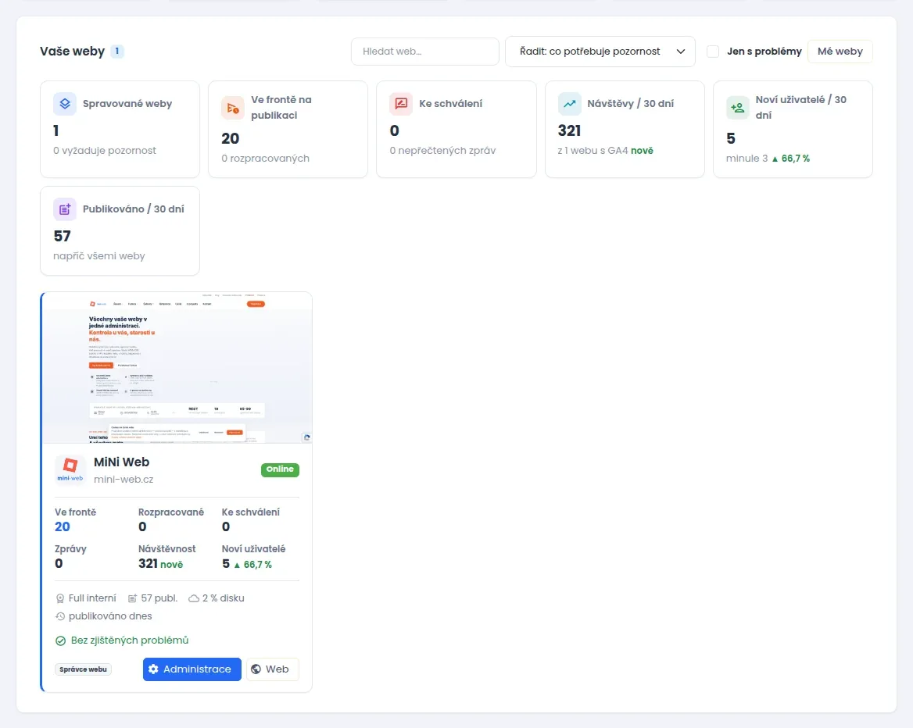Click the cloud disk usage icon

[x=194, y=598]
